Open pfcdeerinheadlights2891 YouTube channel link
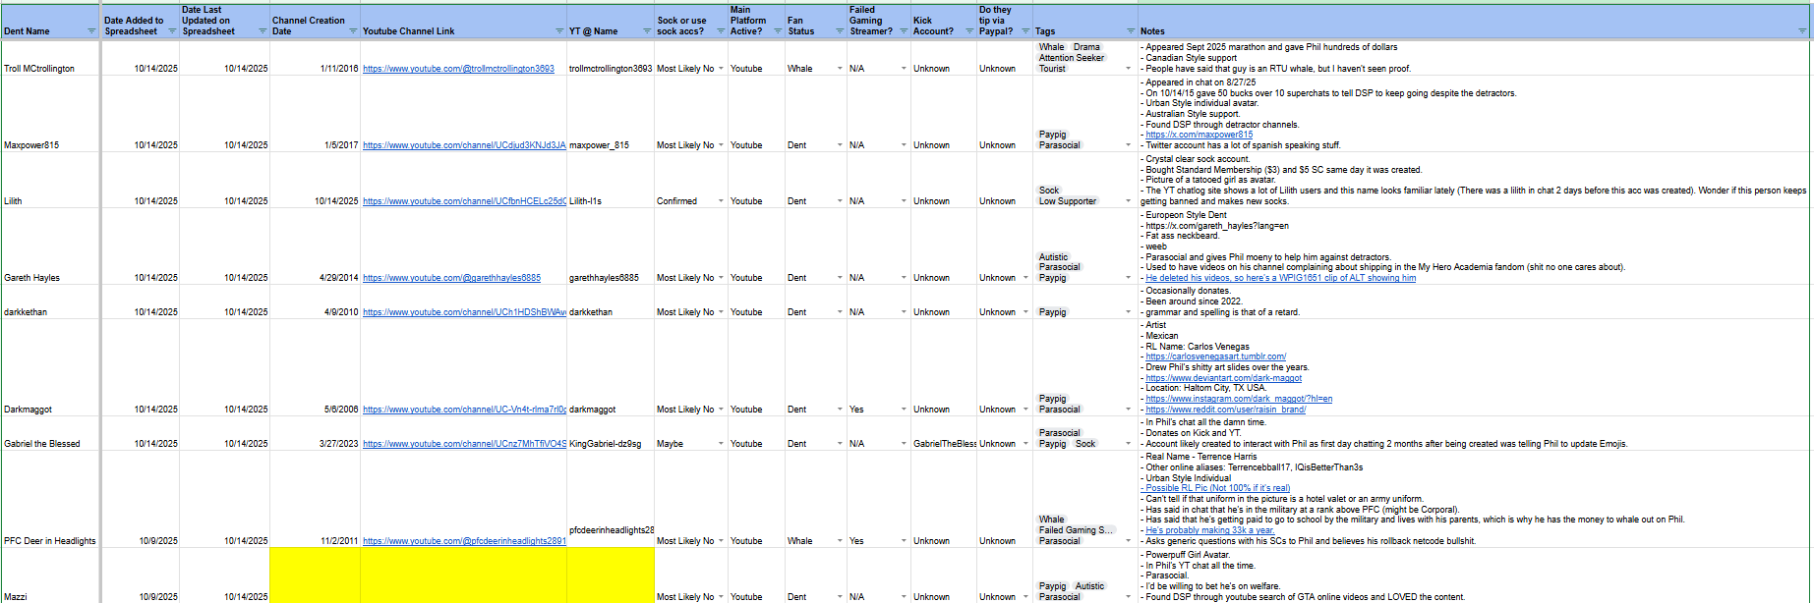 [x=464, y=541]
